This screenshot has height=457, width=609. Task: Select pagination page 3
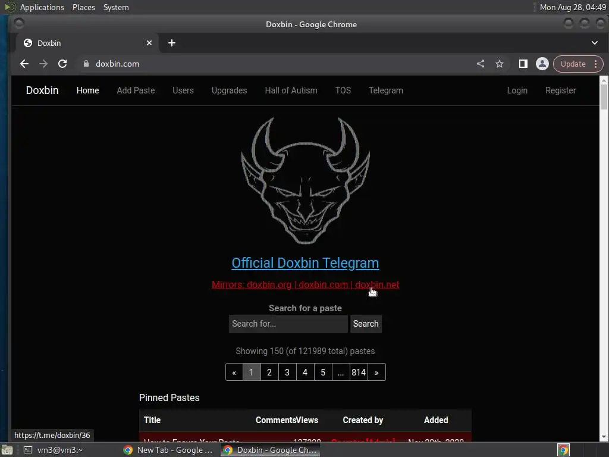click(x=287, y=373)
